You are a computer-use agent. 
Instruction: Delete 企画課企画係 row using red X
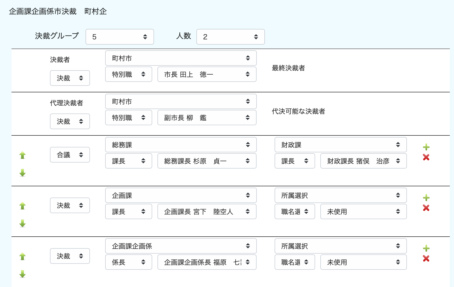(x=426, y=258)
